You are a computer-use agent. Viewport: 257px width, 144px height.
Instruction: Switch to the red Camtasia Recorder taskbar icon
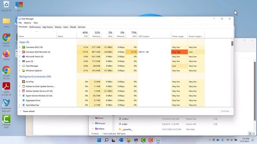pos(151,140)
